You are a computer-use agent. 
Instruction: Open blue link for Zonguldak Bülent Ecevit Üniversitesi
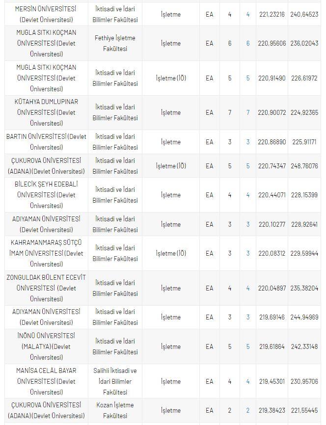click(248, 289)
